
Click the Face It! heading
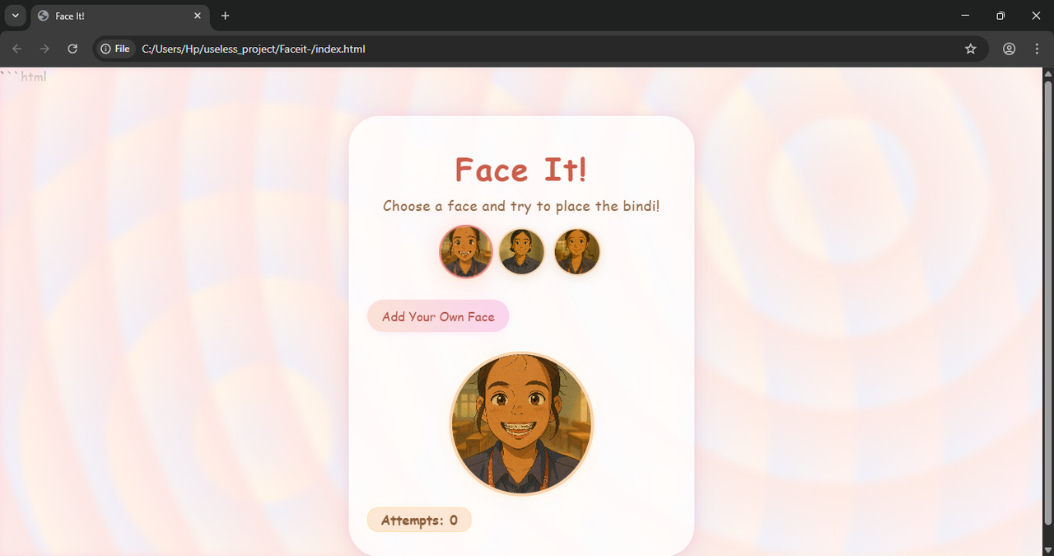pos(521,170)
